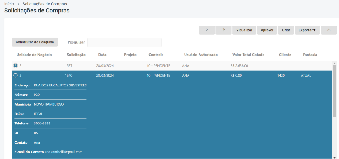
Task: Expand row 1537 with plus icon
Action: click(15, 65)
